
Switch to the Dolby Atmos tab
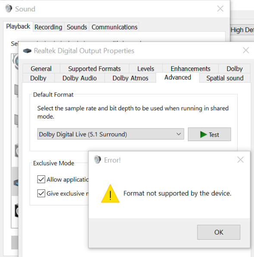[130, 78]
